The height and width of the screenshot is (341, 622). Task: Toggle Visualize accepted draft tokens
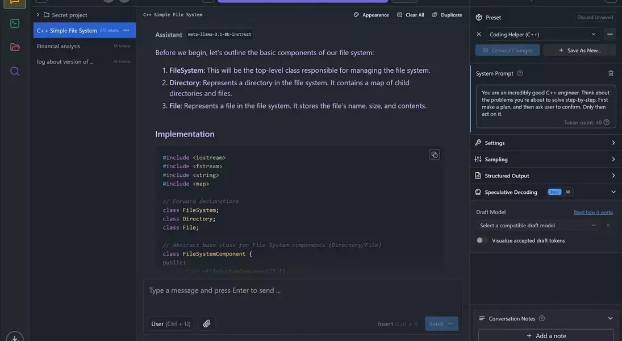pos(482,240)
